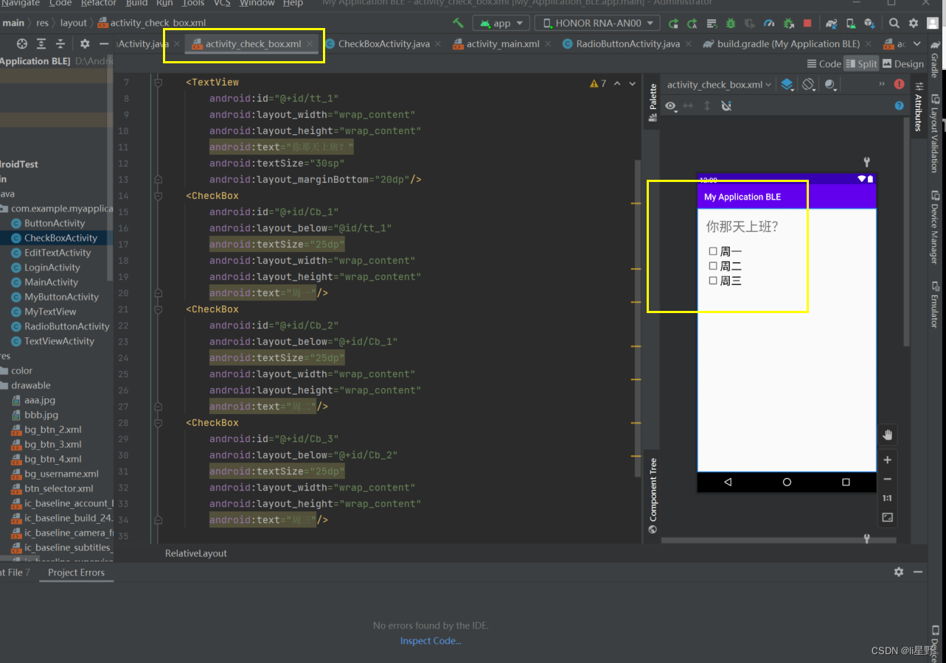Zoom out the layout preview
The width and height of the screenshot is (946, 663).
[888, 479]
